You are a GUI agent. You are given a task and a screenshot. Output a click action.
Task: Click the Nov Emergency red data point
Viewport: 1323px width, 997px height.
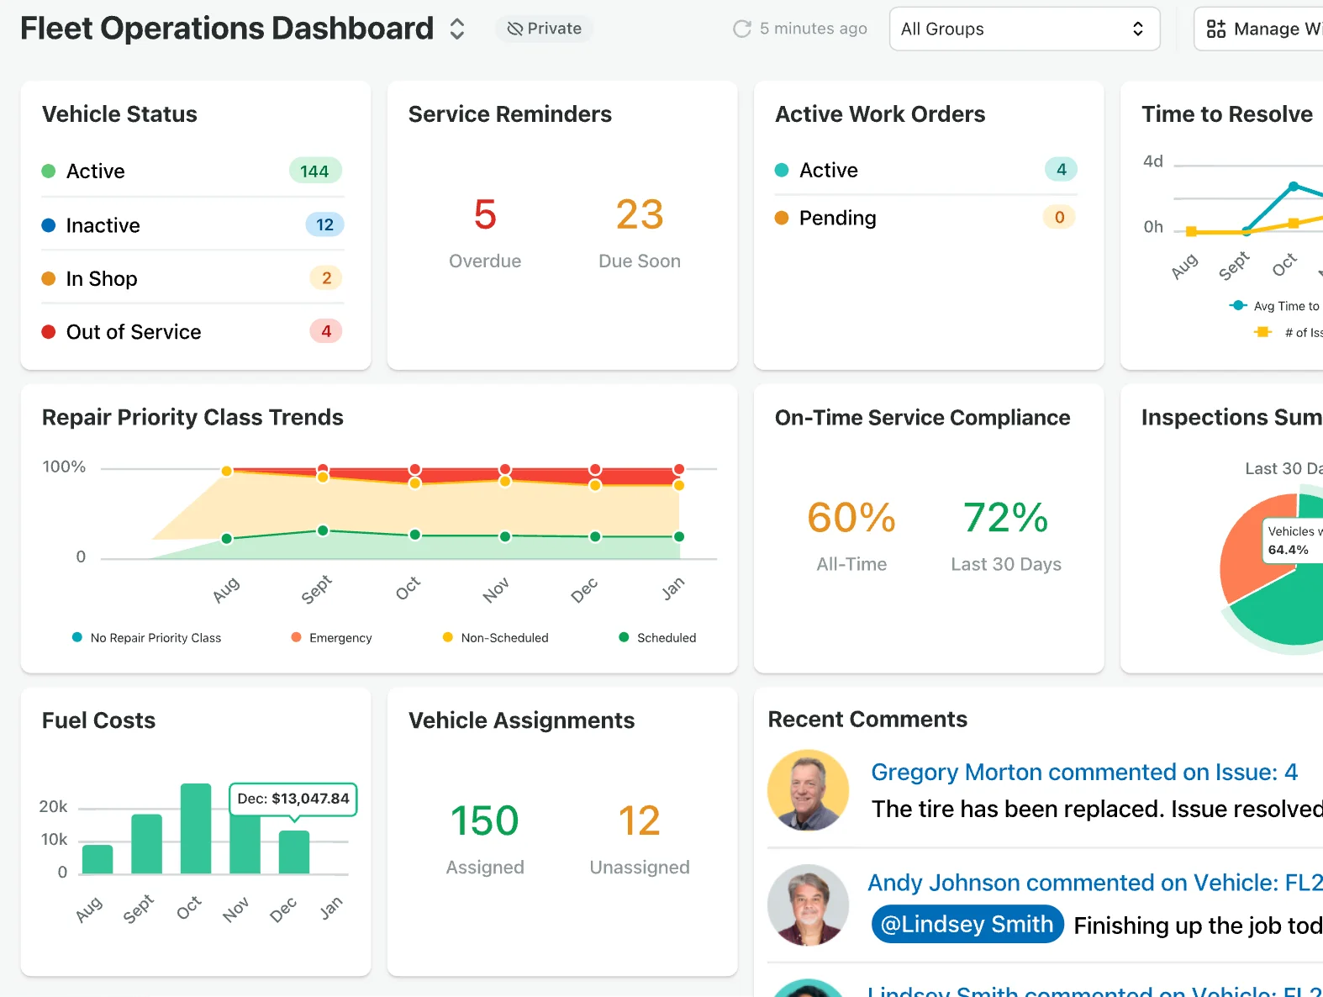click(504, 469)
